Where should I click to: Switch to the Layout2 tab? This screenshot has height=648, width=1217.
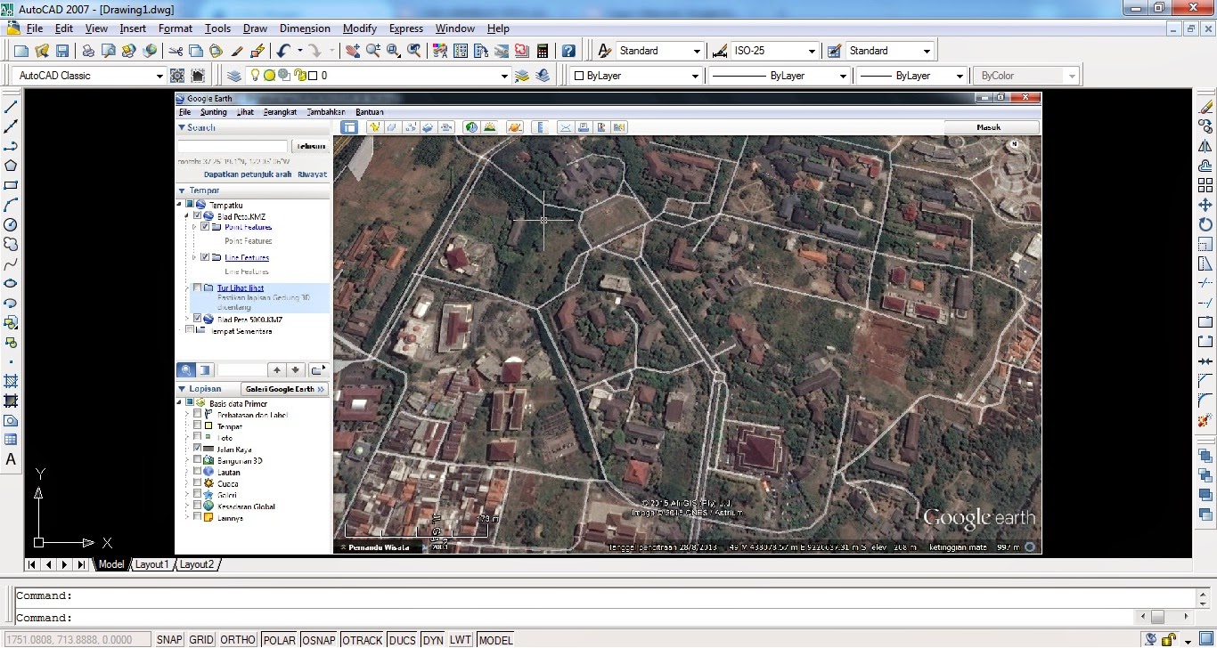[197, 564]
